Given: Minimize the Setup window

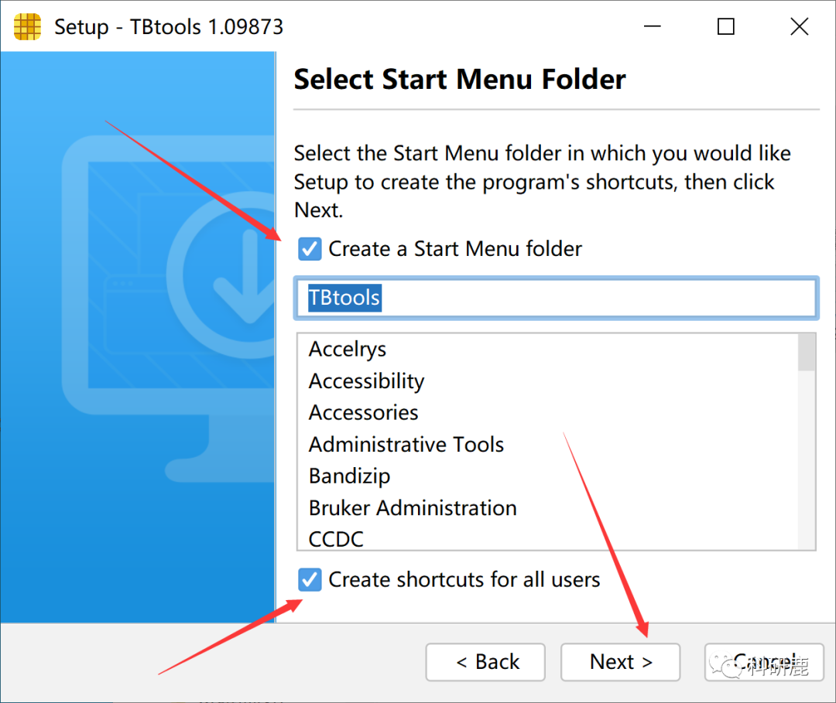Looking at the screenshot, I should (653, 26).
